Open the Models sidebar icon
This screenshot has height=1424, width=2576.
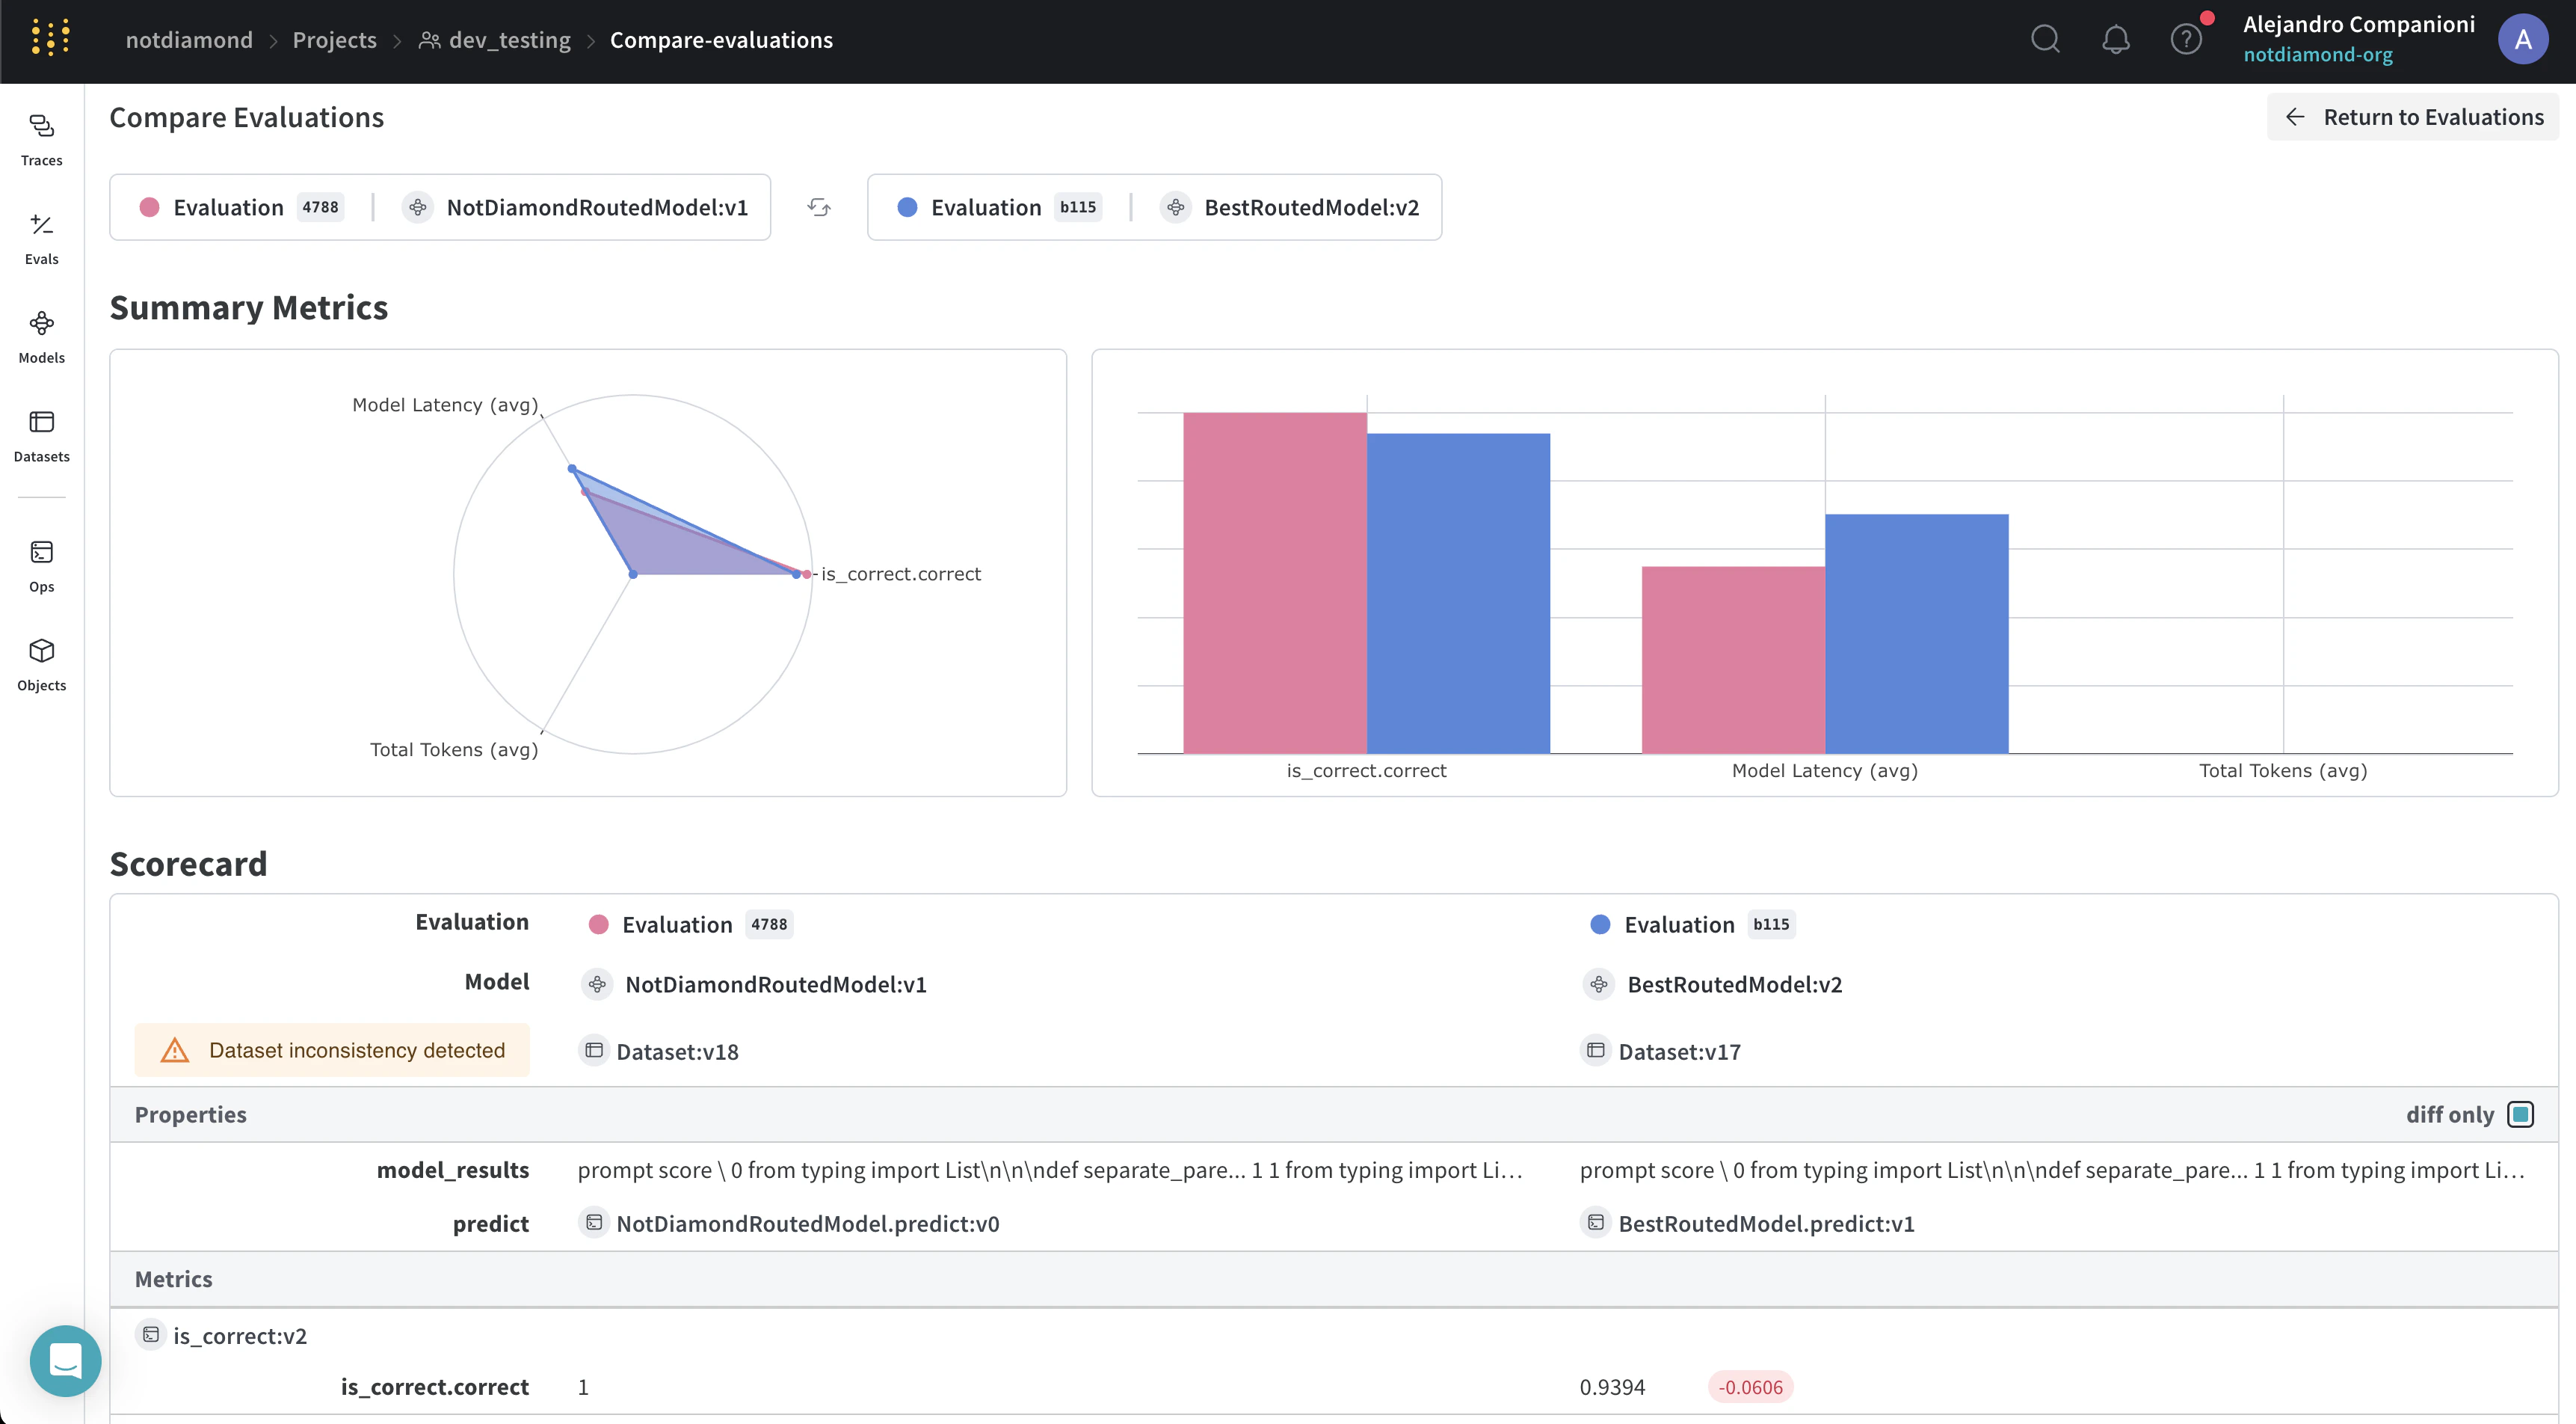[x=41, y=337]
